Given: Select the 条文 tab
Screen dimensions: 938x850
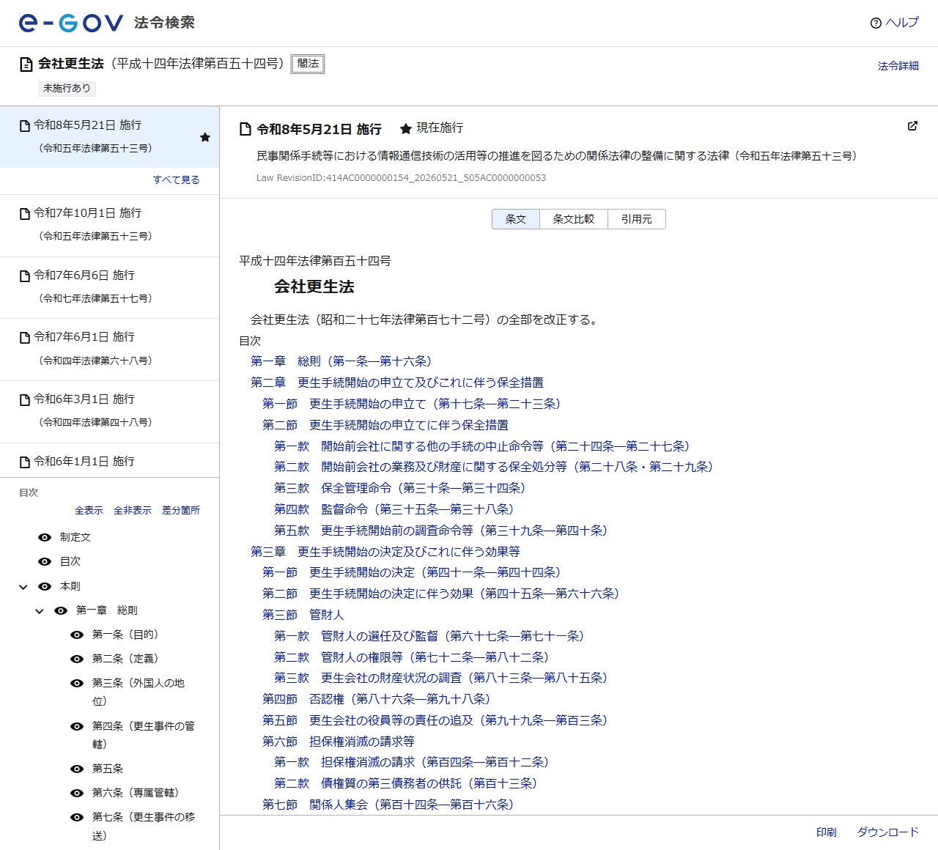Looking at the screenshot, I should click(x=516, y=219).
